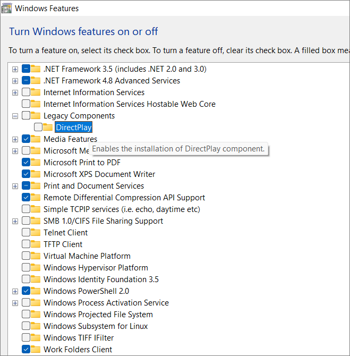
Task: Uncheck the Media Features checkbox
Action: click(x=26, y=139)
